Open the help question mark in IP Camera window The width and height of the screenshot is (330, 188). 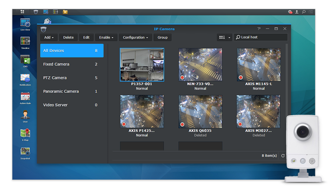259,29
